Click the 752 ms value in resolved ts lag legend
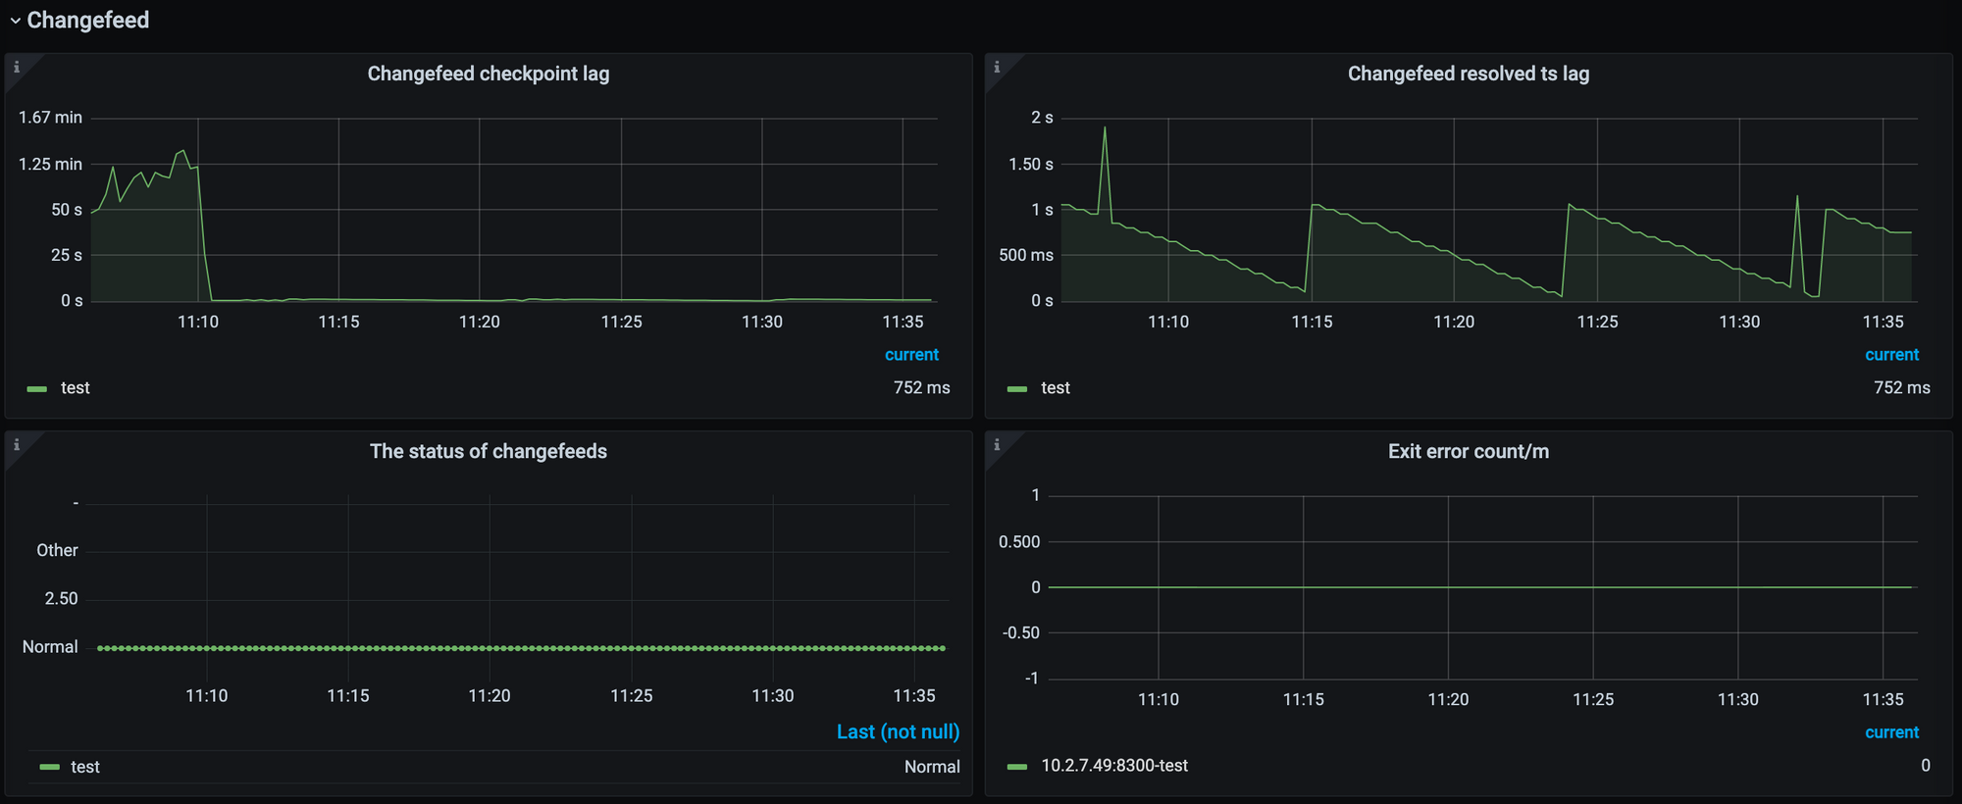The width and height of the screenshot is (1962, 804). pyautogui.click(x=1901, y=388)
